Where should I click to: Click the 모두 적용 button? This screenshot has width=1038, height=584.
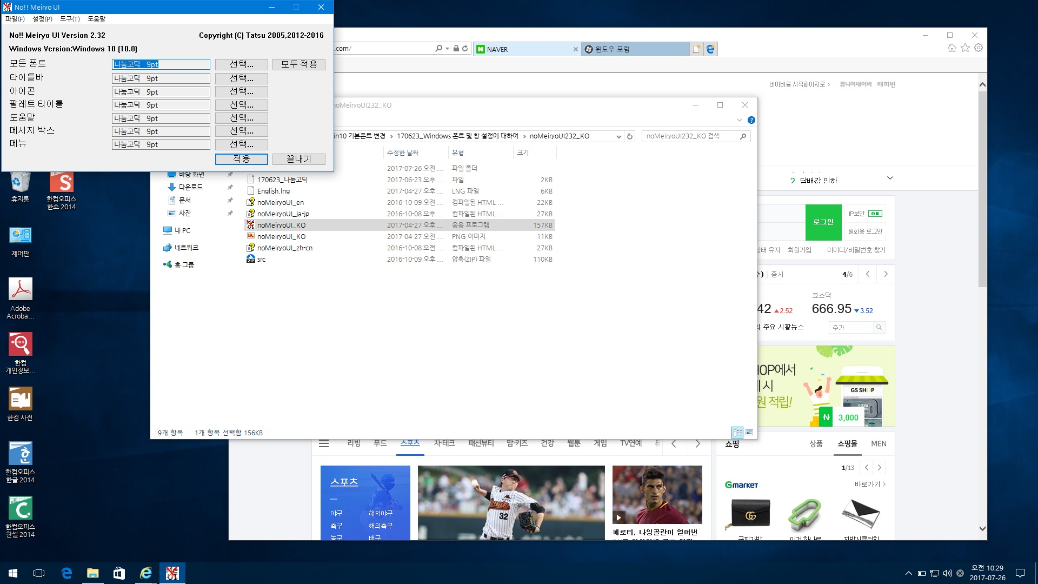[x=299, y=64]
